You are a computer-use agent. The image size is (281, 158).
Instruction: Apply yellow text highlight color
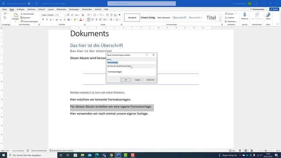click(x=75, y=19)
